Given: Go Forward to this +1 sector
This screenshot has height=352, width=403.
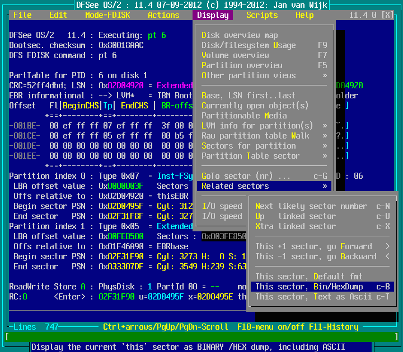Looking at the screenshot, I should 322,246.
